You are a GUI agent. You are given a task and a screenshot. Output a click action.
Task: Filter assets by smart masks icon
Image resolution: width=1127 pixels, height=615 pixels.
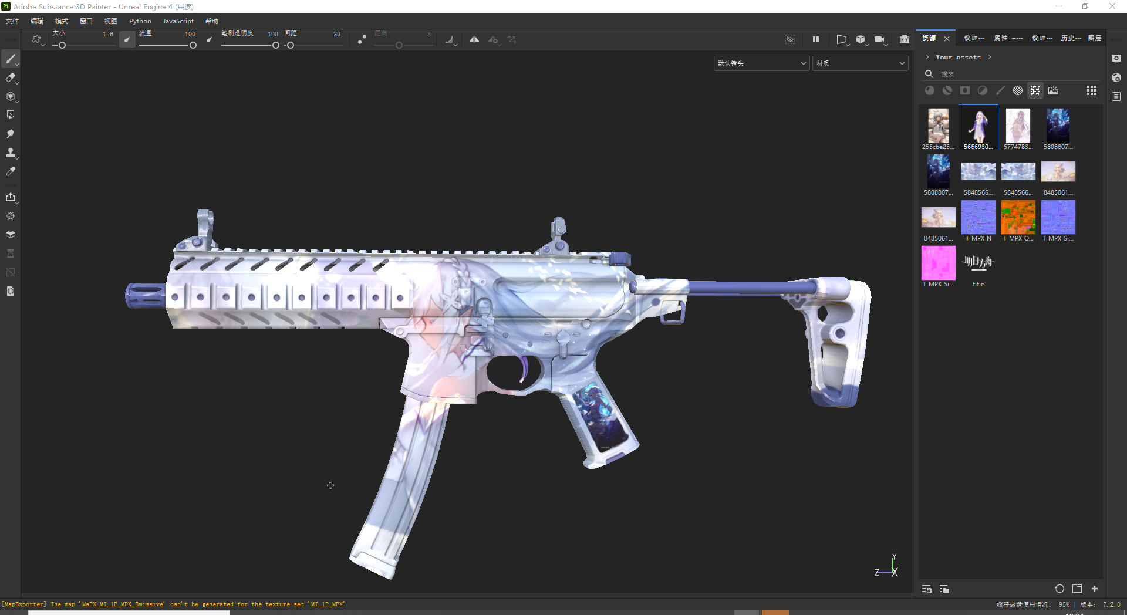coord(965,90)
